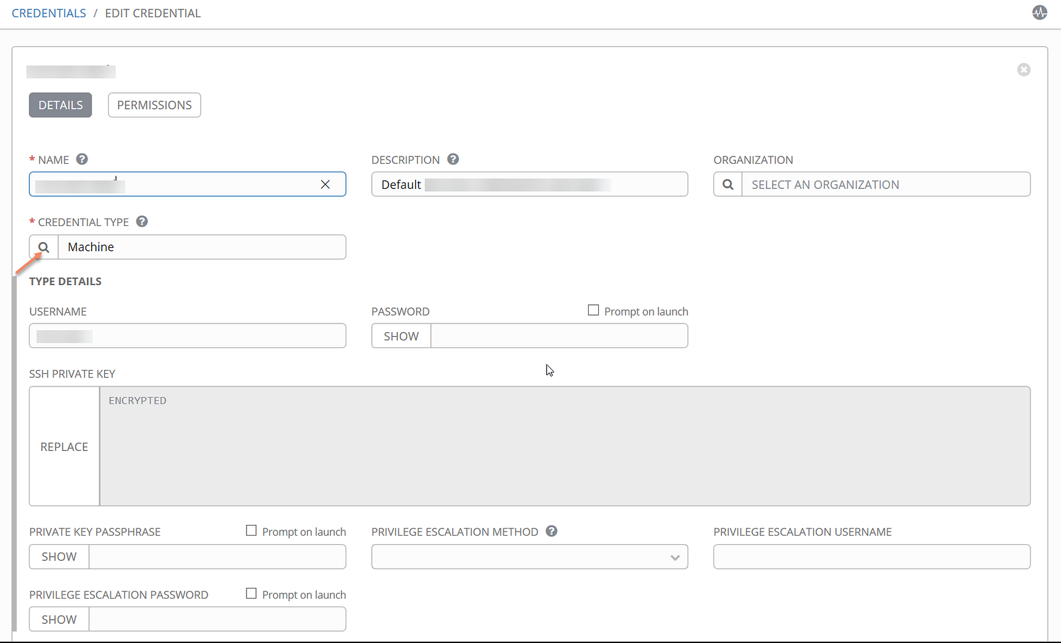Viewport: 1061px width, 643px height.
Task: Open the activity stream icon
Action: 1039,13
